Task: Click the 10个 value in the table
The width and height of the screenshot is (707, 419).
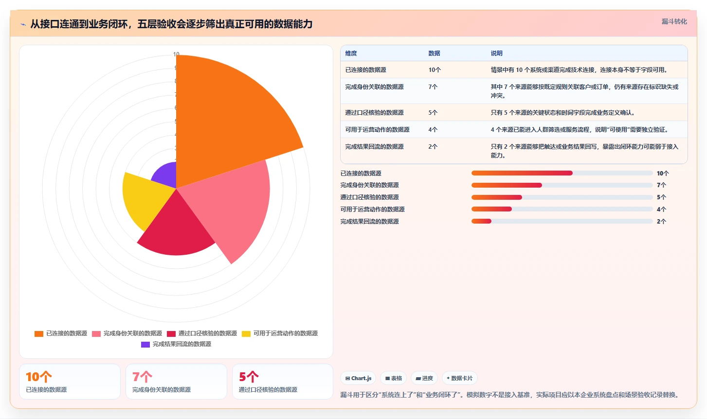Action: tap(435, 70)
